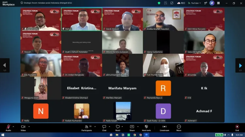Image resolution: width=245 pixels, height=137 pixels.
Task: Select Royyan's video tile
Action: (41, 42)
